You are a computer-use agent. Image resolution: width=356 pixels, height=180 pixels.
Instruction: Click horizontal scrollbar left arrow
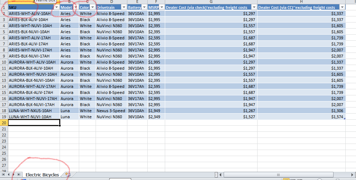pos(221,175)
